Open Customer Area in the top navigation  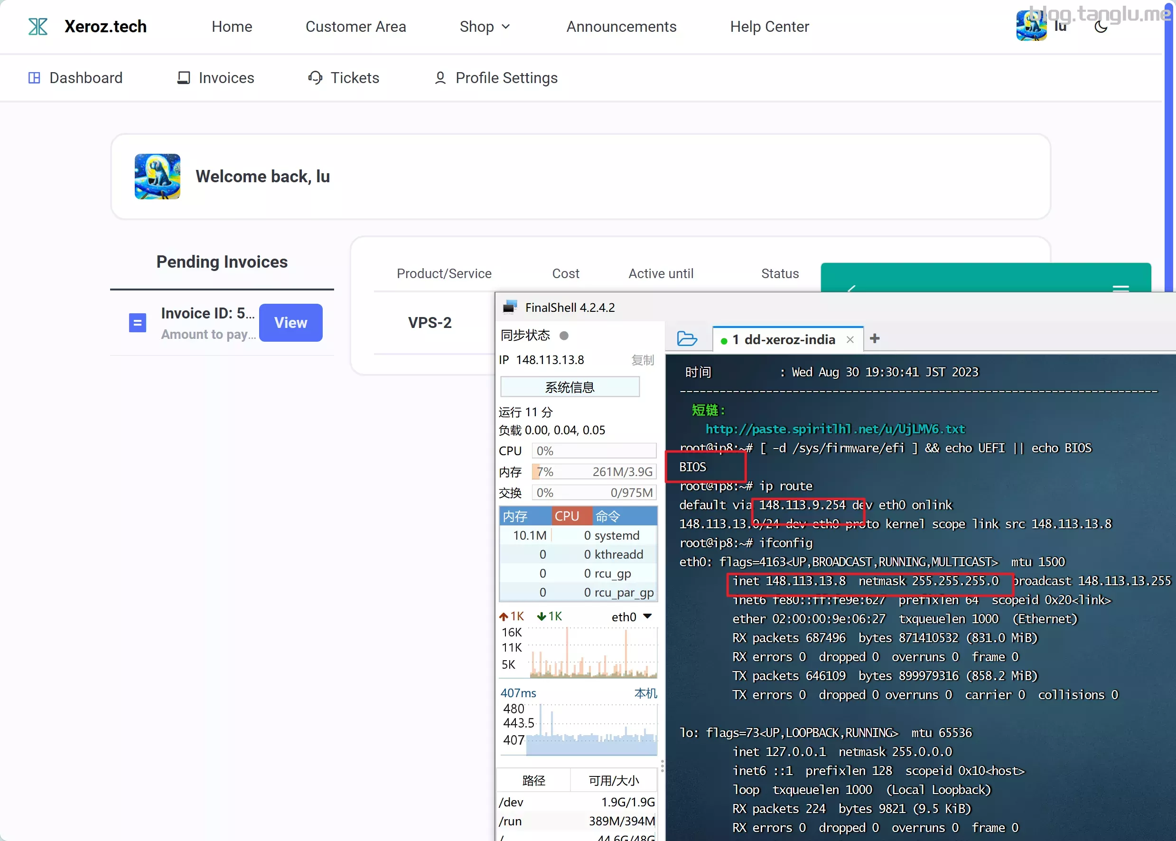[356, 27]
